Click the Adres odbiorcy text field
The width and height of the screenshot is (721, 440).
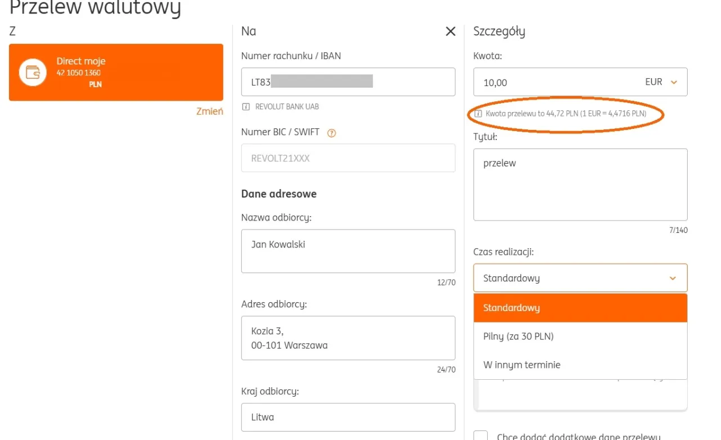pos(348,338)
